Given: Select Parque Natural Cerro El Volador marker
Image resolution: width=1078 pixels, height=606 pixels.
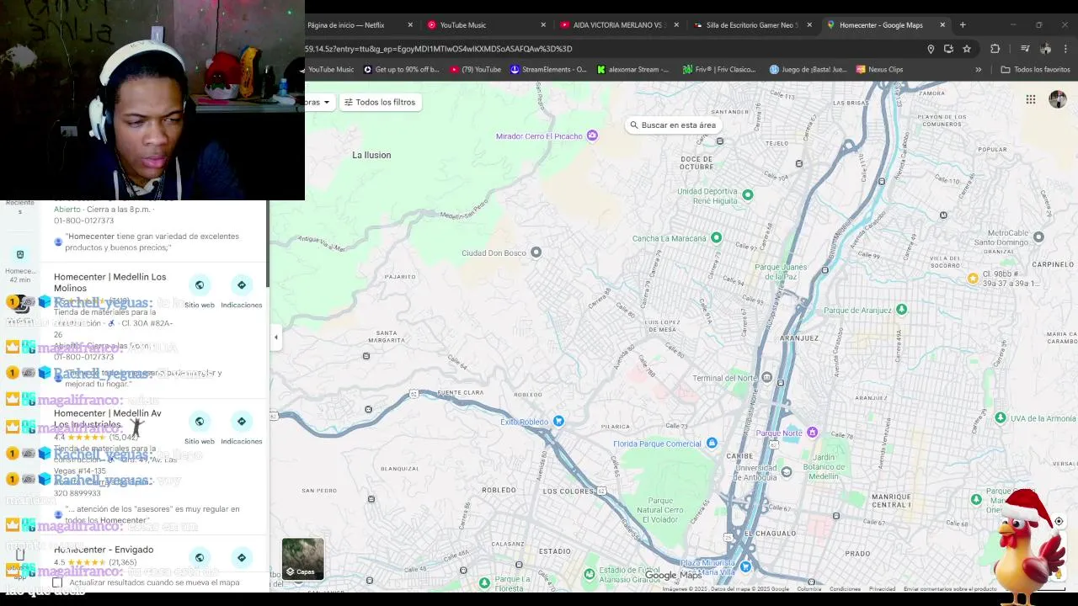Looking at the screenshot, I should [x=661, y=511].
